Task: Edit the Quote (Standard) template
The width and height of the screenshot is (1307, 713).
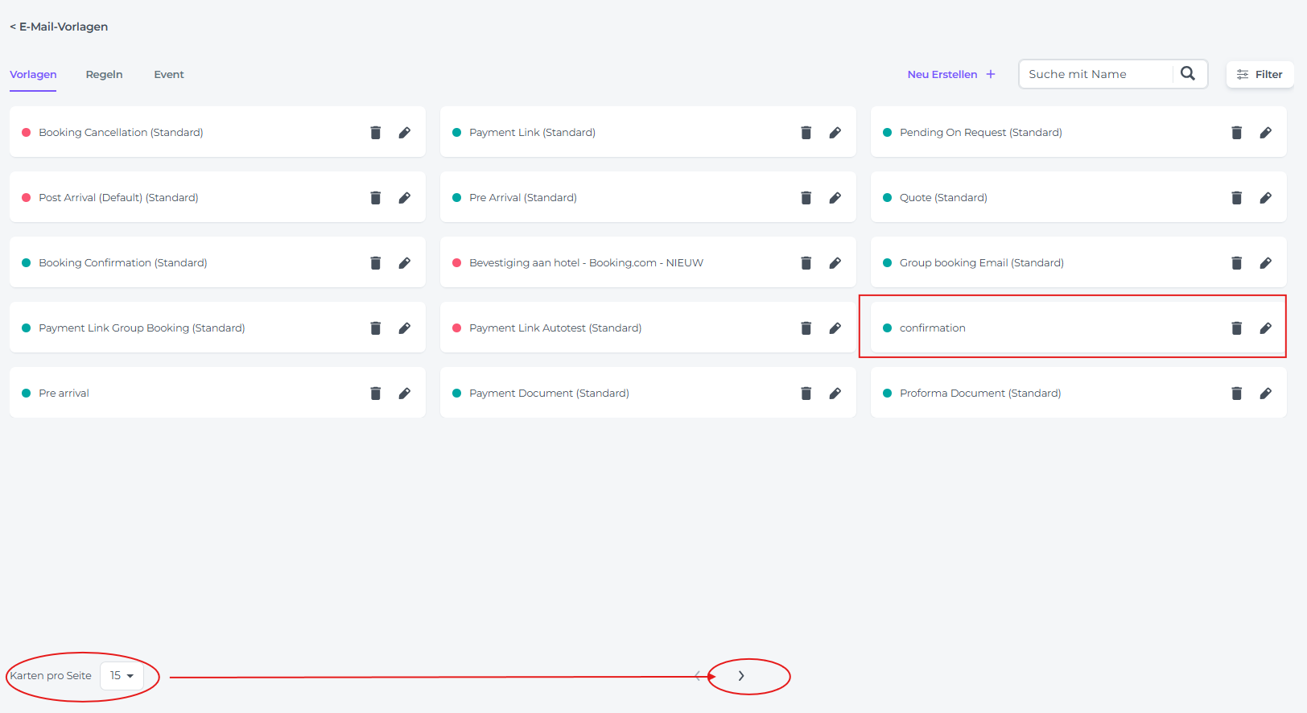Action: [x=1265, y=198]
